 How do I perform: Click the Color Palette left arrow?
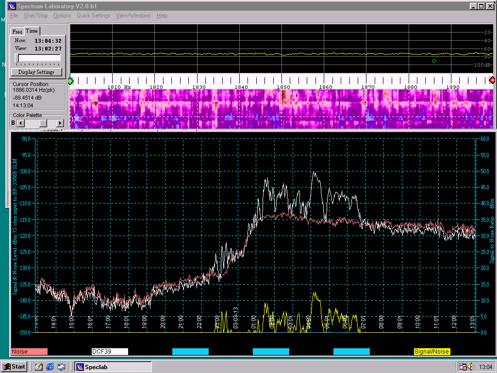20,123
